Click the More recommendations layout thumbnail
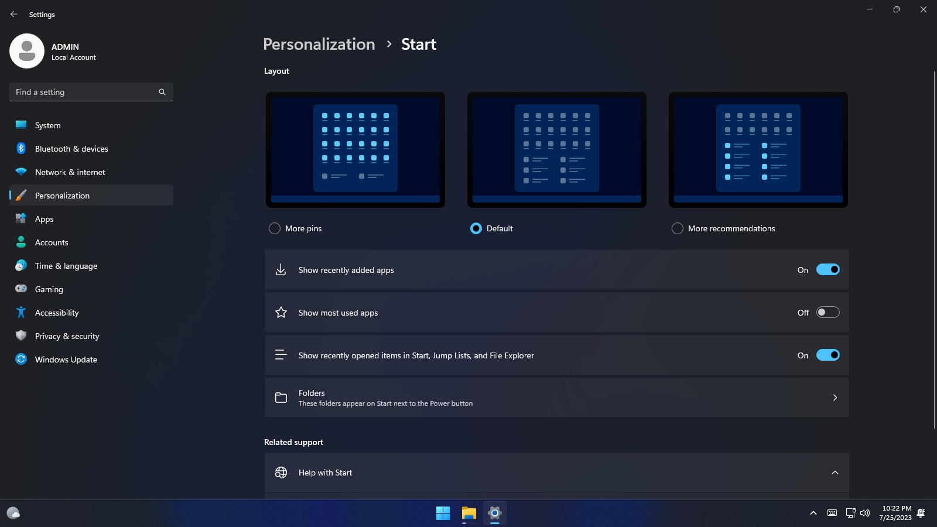 [x=758, y=150]
